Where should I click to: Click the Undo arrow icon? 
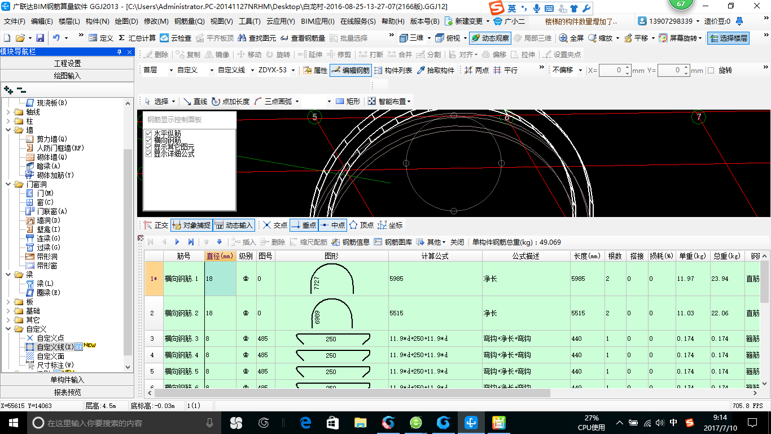pos(56,38)
